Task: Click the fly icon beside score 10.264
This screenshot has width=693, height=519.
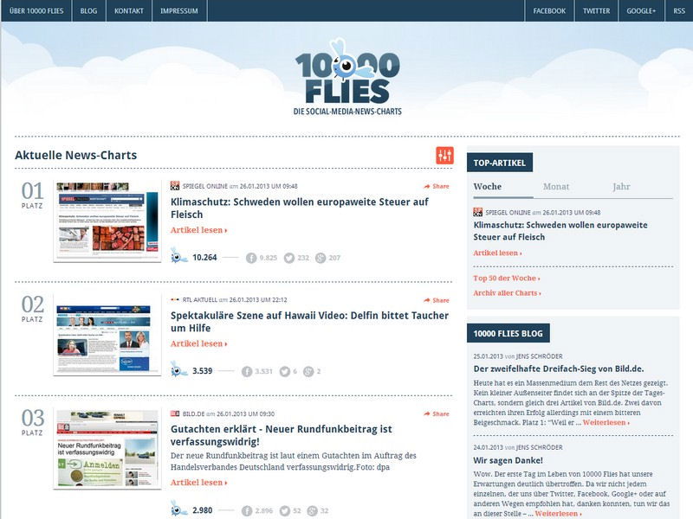Action: pyautogui.click(x=179, y=256)
